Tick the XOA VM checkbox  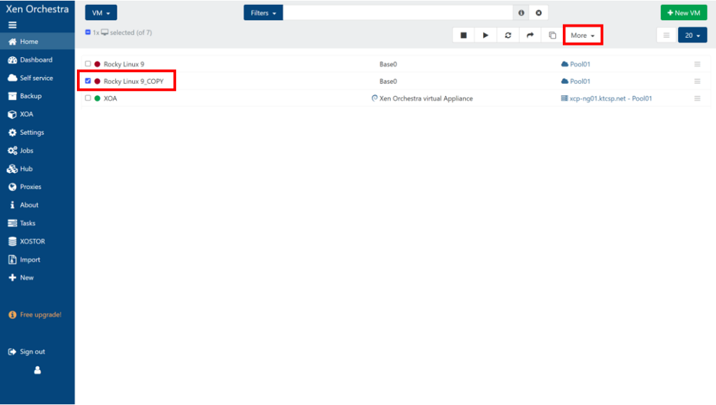tap(88, 99)
